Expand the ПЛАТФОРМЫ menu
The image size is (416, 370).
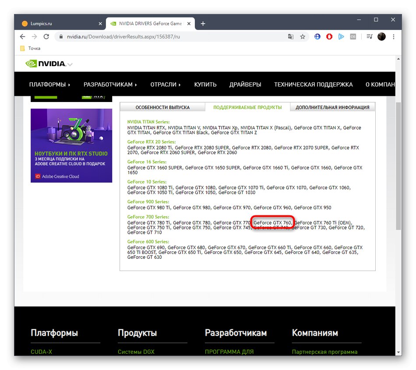point(49,85)
